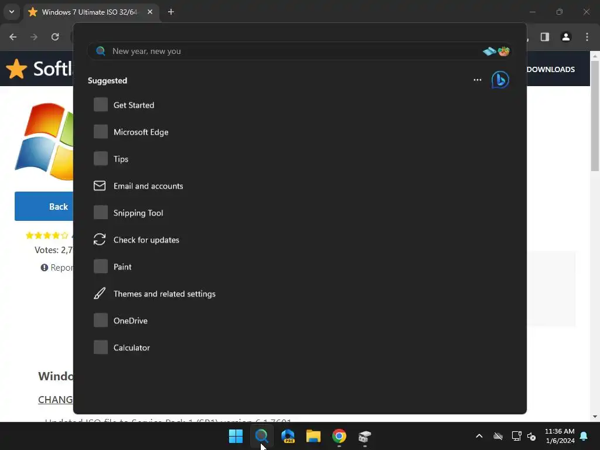Open the notification bell
This screenshot has width=600, height=450.
[584, 436]
